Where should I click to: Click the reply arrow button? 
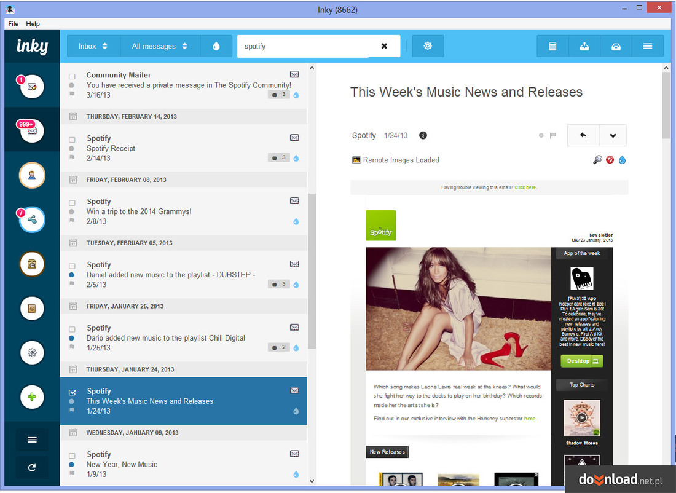tap(583, 135)
